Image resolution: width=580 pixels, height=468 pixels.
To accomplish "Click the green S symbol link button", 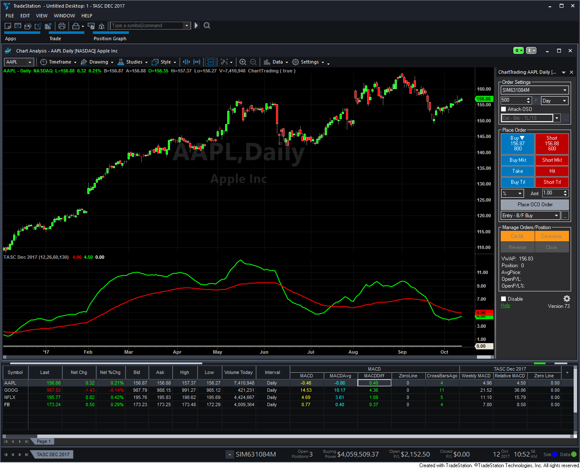I will point(519,50).
